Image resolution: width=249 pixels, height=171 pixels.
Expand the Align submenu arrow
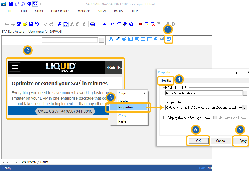click(x=144, y=94)
